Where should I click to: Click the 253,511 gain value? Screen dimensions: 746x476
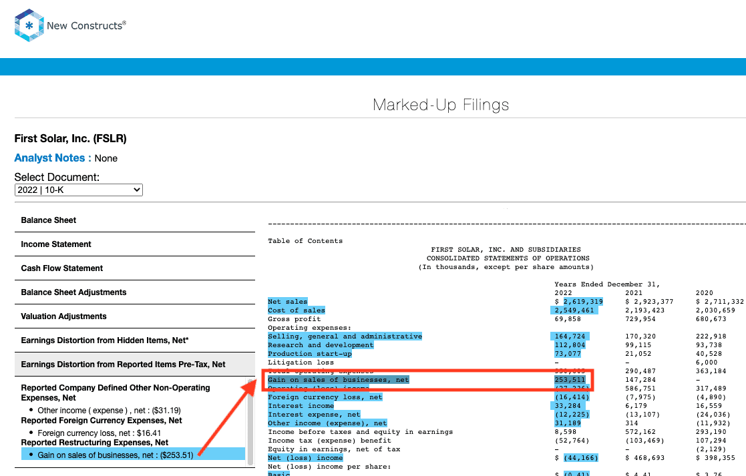[x=570, y=379]
